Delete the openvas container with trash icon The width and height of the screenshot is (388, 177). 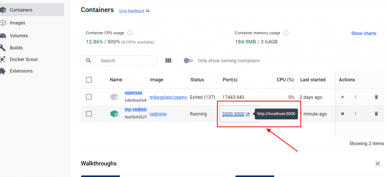tap(376, 97)
